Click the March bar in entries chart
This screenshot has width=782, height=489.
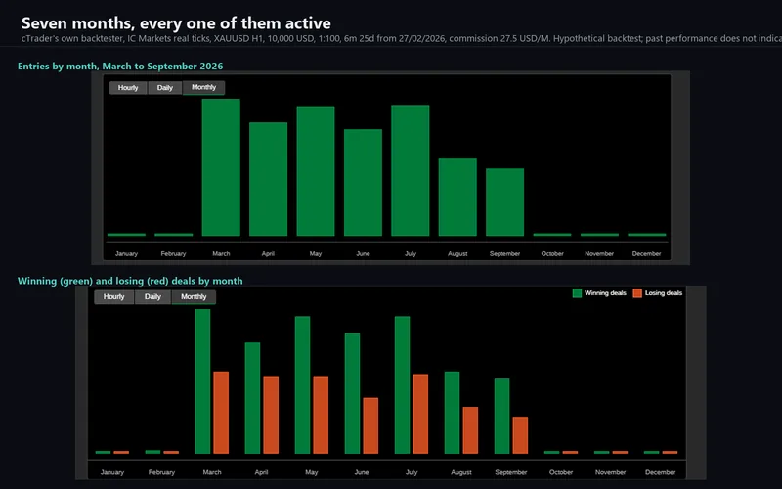(x=221, y=167)
